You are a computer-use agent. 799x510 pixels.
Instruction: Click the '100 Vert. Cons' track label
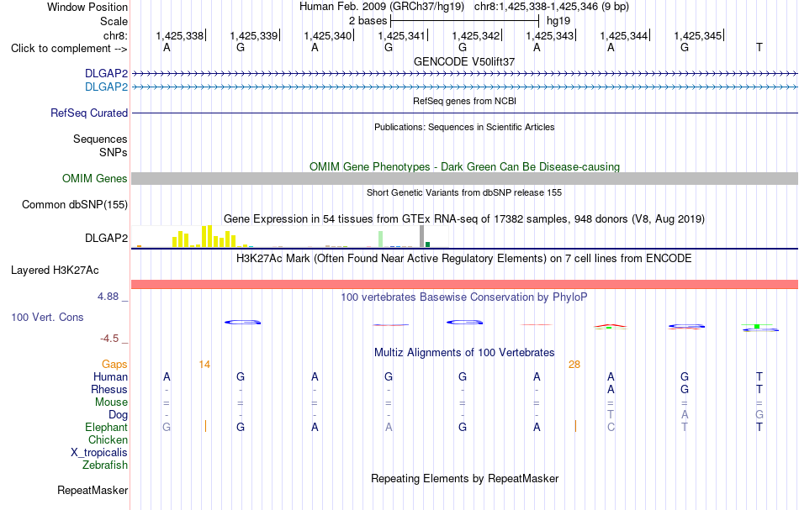47,317
